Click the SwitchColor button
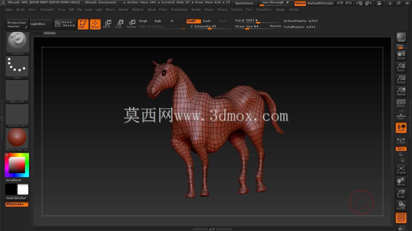 click(17, 198)
